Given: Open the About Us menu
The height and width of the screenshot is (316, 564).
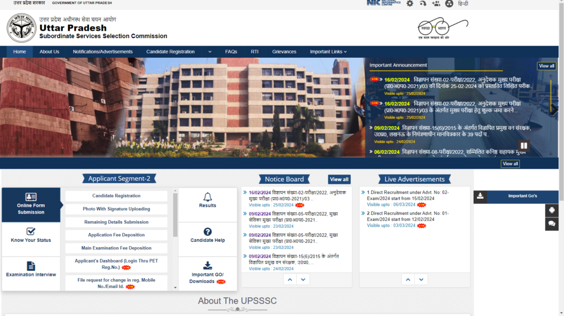Looking at the screenshot, I should pyautogui.click(x=49, y=52).
